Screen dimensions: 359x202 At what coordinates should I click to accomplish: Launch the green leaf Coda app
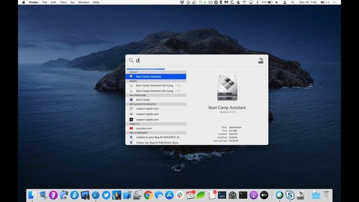click(201, 195)
